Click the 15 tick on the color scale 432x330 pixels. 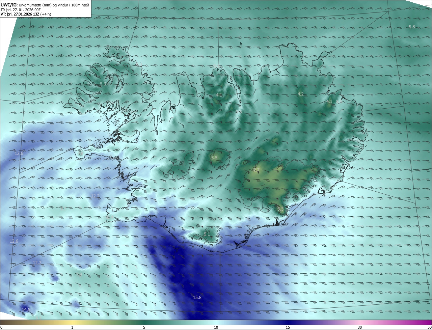pos(288,327)
